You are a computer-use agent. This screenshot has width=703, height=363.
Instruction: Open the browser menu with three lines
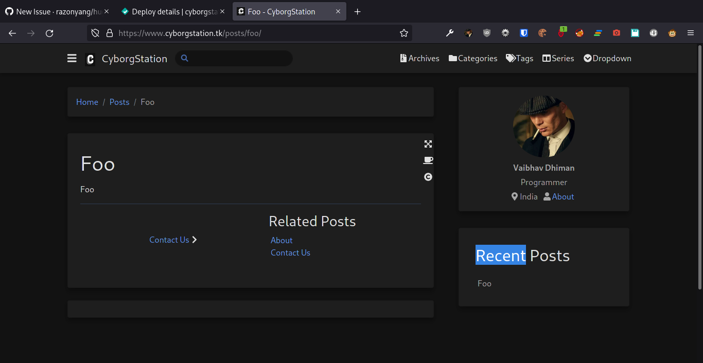tap(691, 32)
